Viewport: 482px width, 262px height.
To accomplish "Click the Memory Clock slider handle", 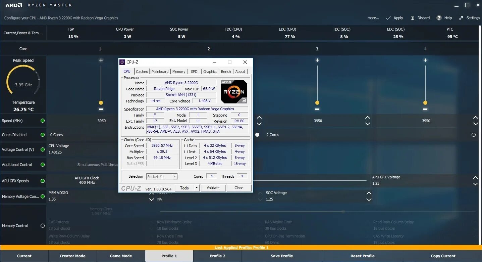I will [x=343, y=212].
